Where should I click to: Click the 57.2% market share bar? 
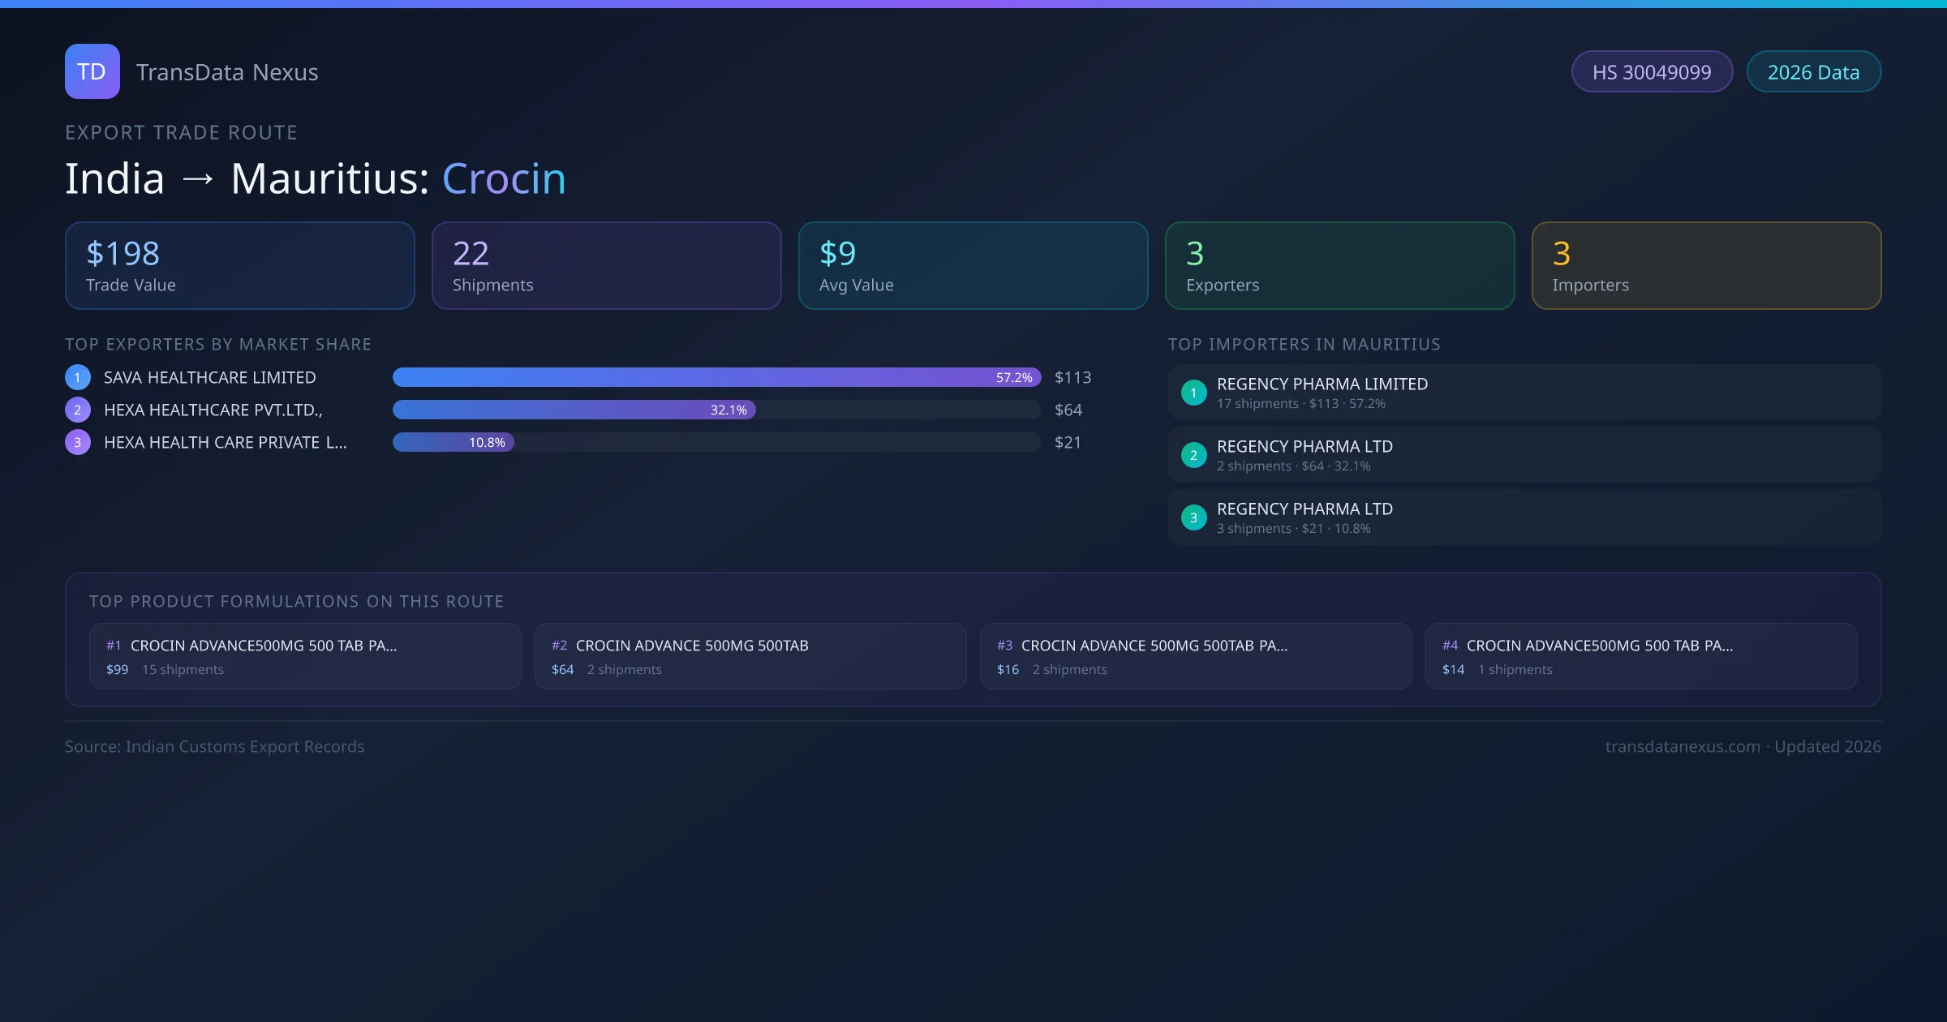(716, 377)
